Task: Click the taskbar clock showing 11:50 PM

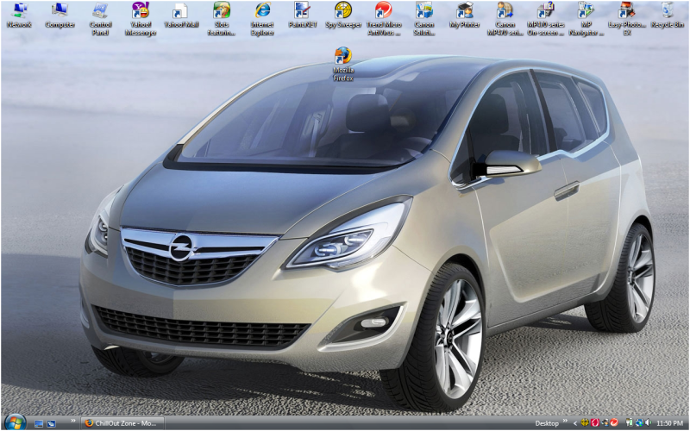Action: pyautogui.click(x=670, y=423)
